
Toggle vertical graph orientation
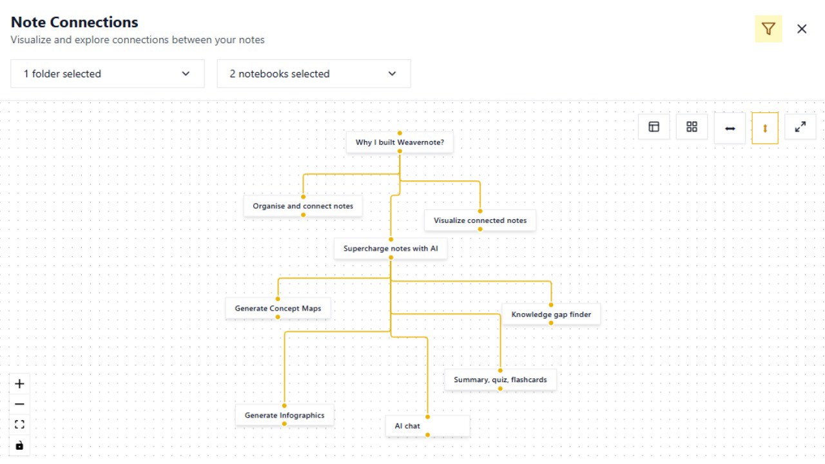(765, 128)
